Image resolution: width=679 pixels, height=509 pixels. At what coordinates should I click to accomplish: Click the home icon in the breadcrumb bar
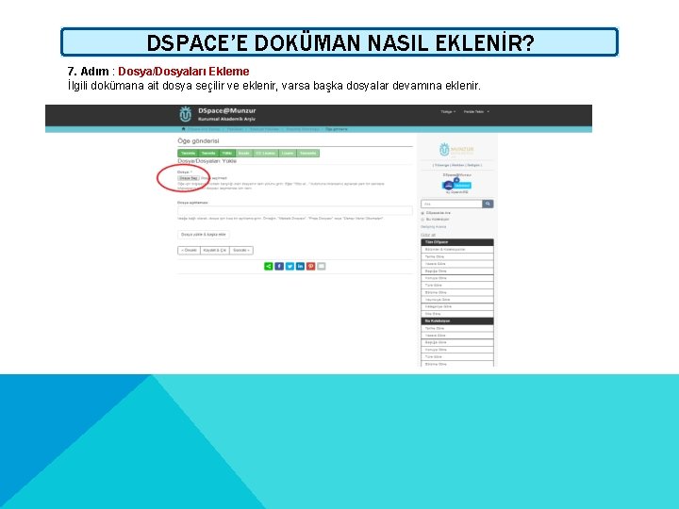[183, 129]
